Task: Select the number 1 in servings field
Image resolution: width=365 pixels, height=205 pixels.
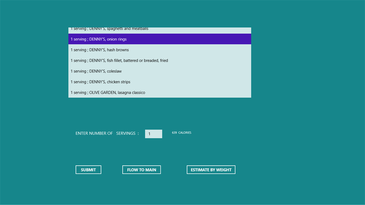Action: click(x=149, y=134)
